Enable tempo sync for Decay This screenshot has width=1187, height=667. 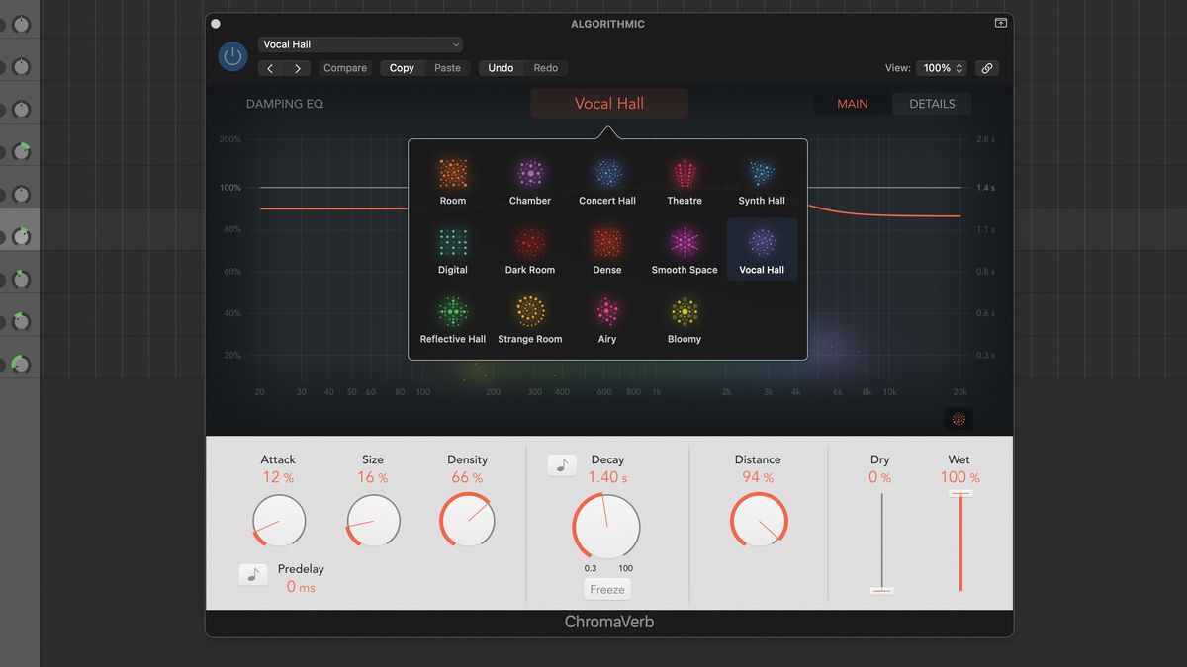coord(562,464)
